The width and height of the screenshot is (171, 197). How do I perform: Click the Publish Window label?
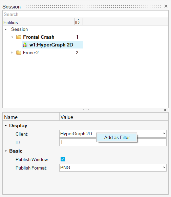tap(32, 159)
